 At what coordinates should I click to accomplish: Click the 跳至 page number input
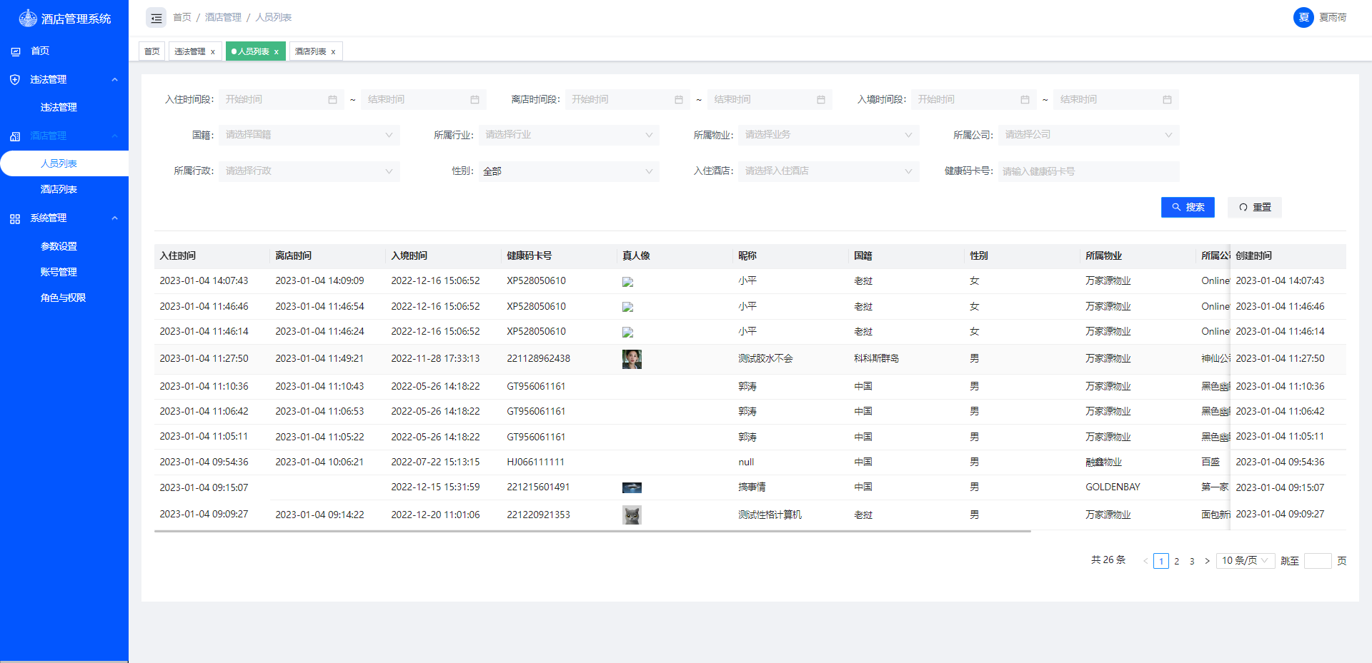[1318, 561]
